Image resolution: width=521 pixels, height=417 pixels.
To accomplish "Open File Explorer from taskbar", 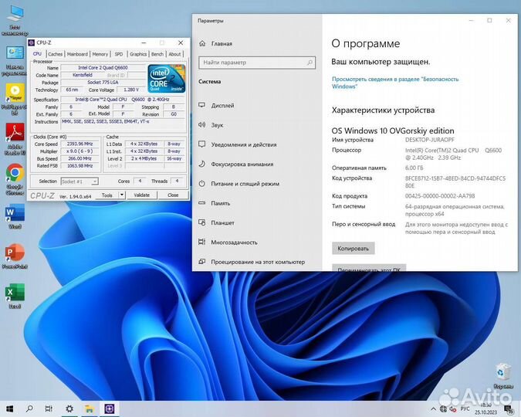I will 89,409.
